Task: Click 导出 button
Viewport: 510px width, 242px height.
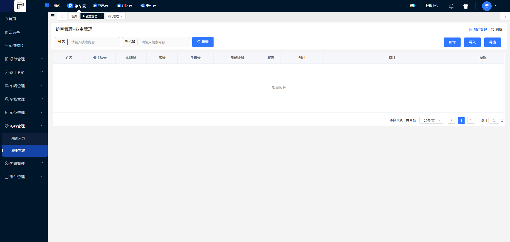Action: click(x=492, y=42)
